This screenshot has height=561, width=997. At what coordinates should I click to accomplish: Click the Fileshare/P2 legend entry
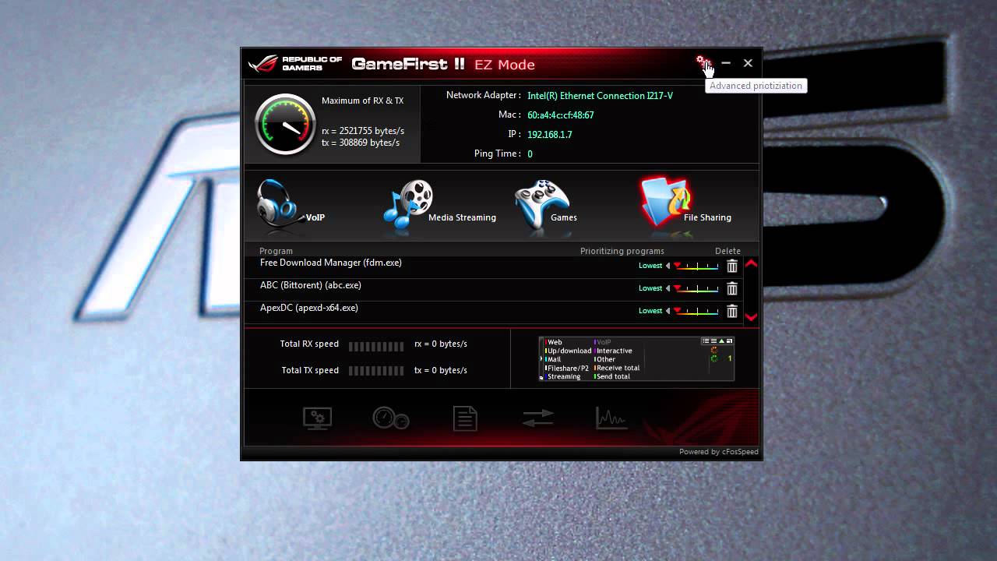pyautogui.click(x=567, y=368)
